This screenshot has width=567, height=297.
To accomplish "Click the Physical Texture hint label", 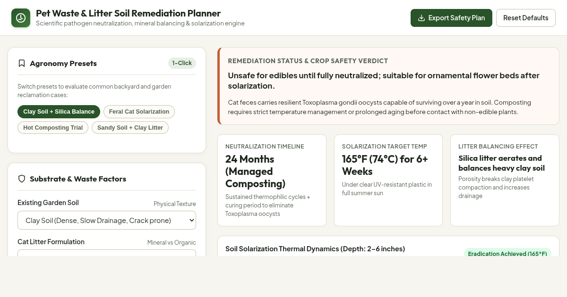I will click(x=175, y=204).
